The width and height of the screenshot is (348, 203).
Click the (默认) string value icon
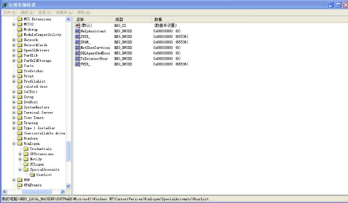(77, 25)
